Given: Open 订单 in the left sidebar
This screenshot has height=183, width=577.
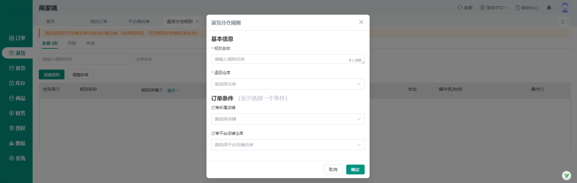Looking at the screenshot, I should [x=17, y=38].
